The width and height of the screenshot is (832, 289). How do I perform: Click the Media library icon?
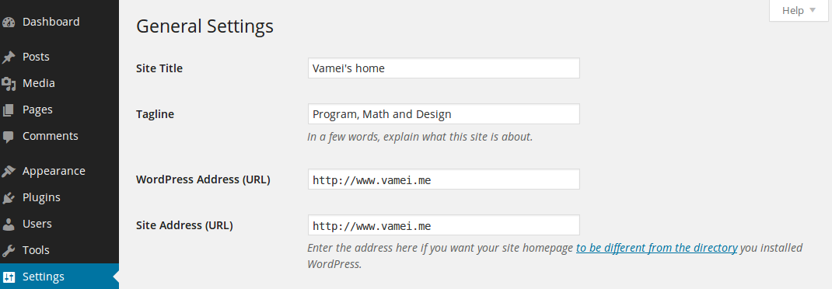pyautogui.click(x=9, y=84)
